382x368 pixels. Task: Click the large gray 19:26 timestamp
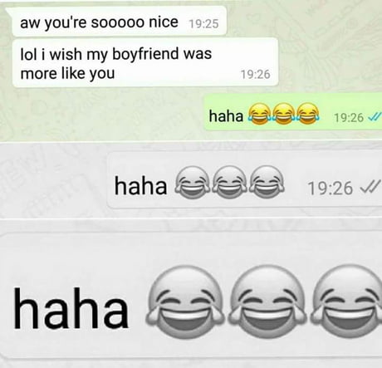331,189
